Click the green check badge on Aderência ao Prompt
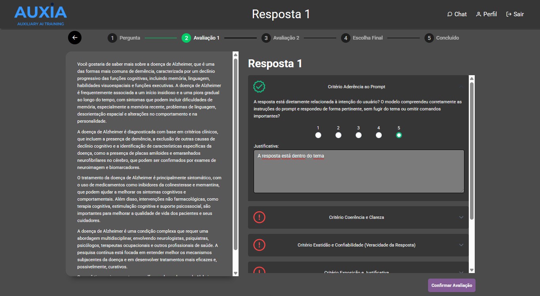 [x=259, y=87]
